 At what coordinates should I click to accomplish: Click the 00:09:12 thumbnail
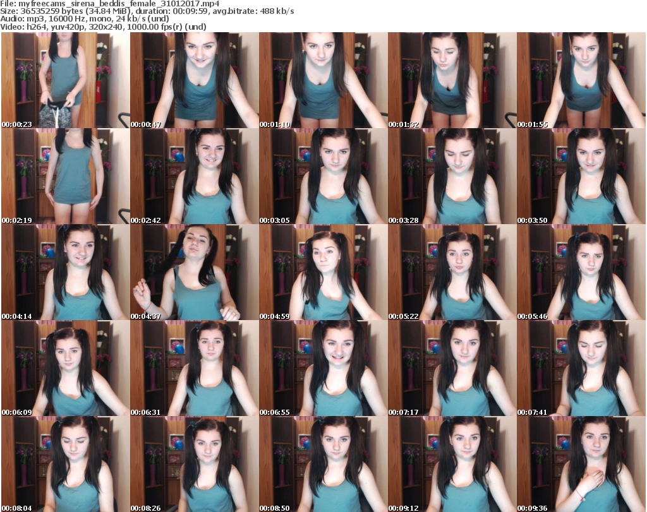[452, 464]
